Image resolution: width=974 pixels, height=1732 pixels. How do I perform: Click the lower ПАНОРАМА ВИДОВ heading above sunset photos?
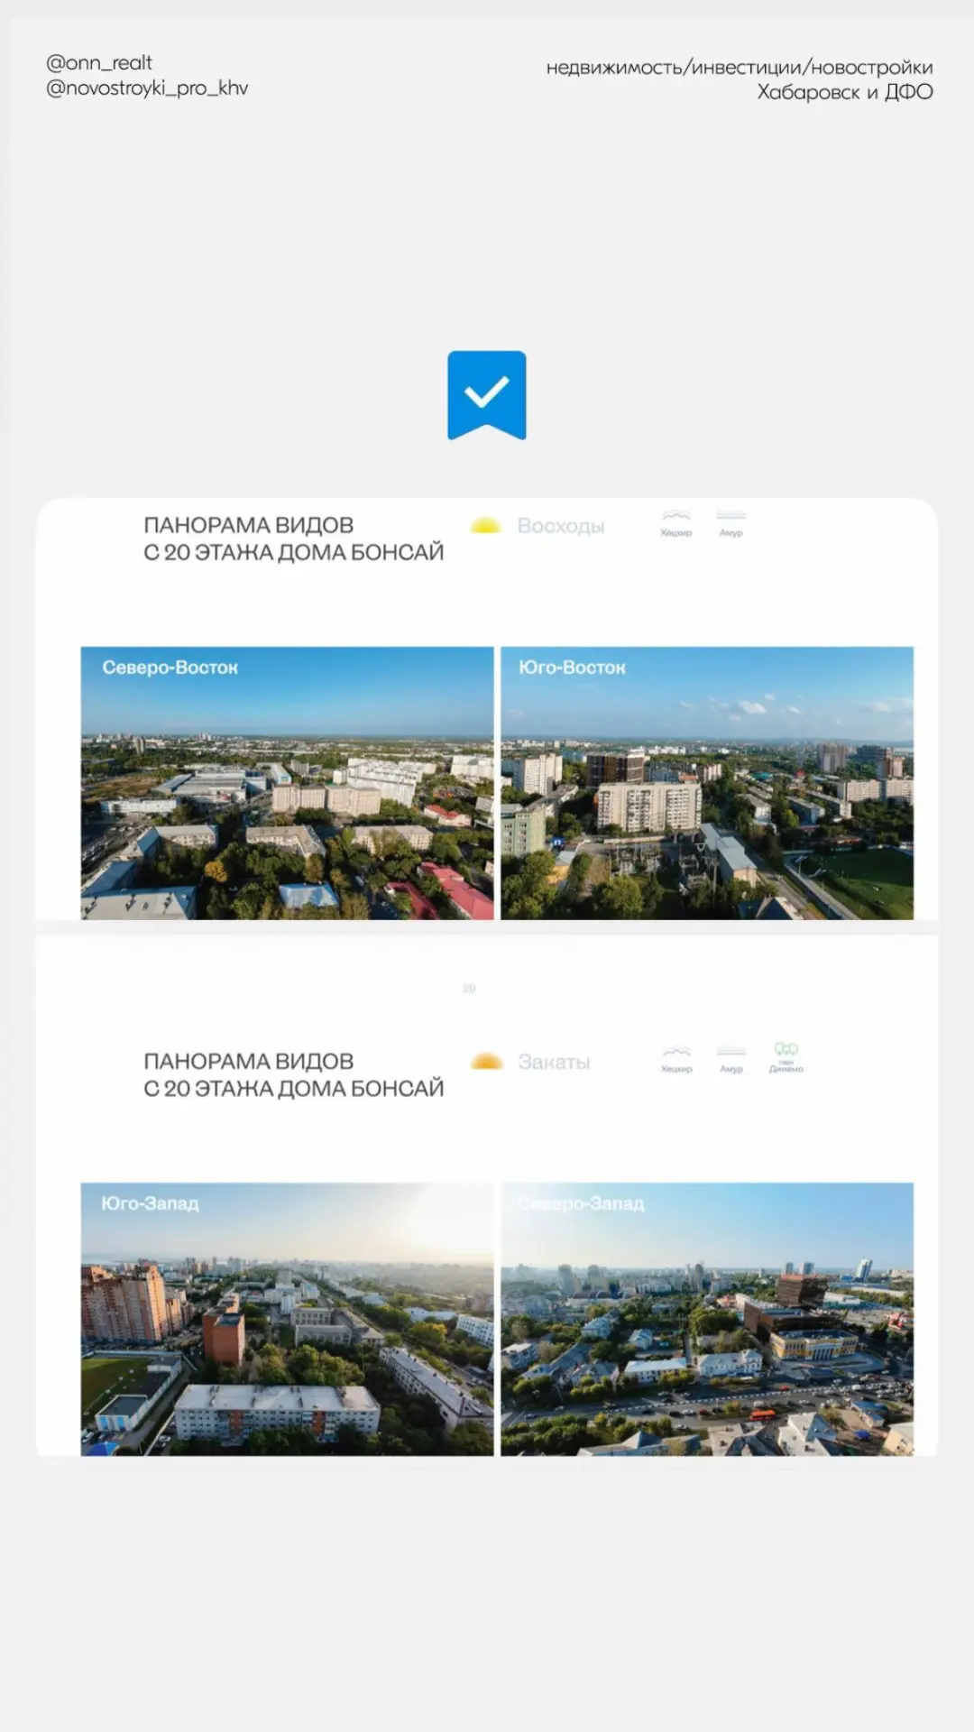293,1074
